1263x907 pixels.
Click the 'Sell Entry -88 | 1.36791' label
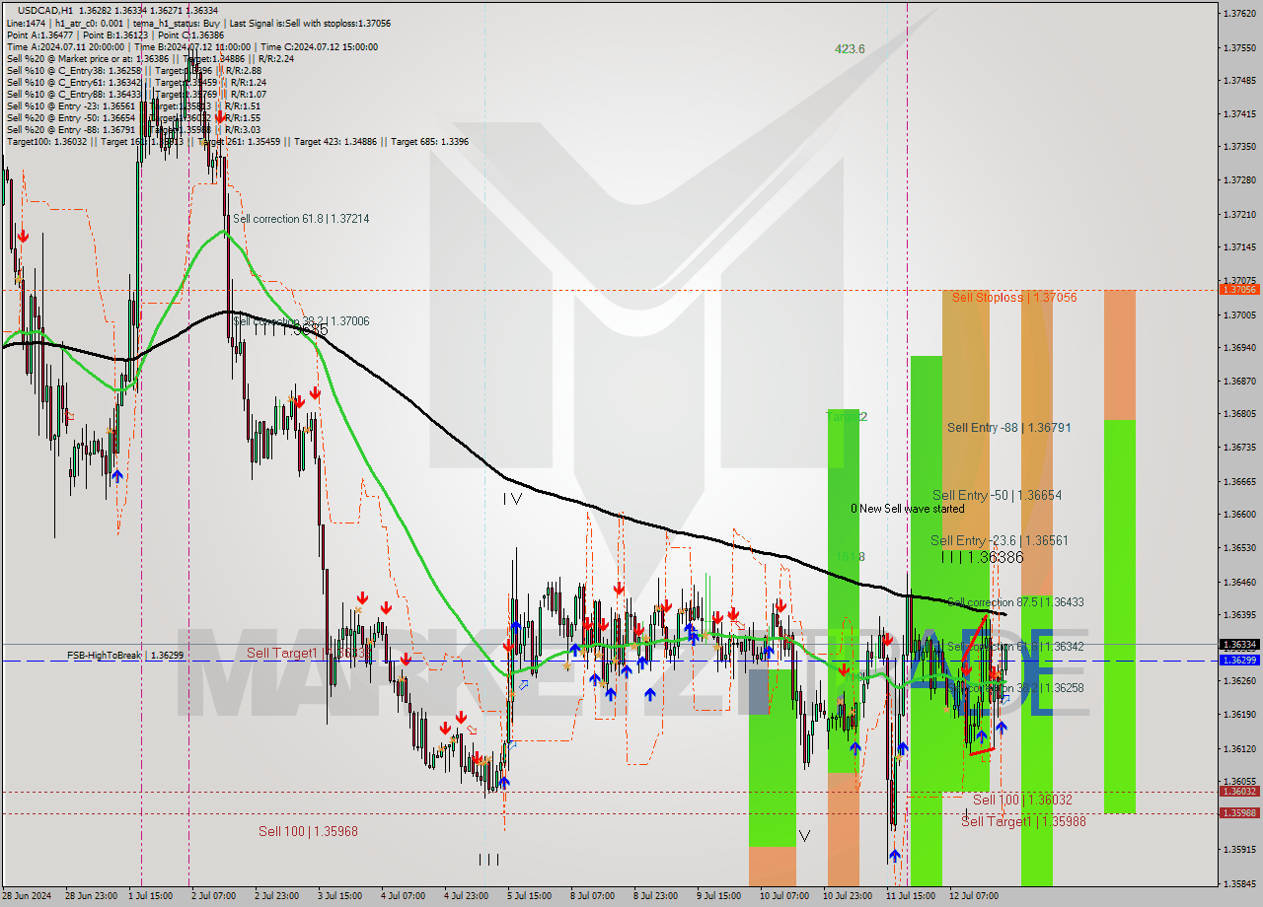1008,428
